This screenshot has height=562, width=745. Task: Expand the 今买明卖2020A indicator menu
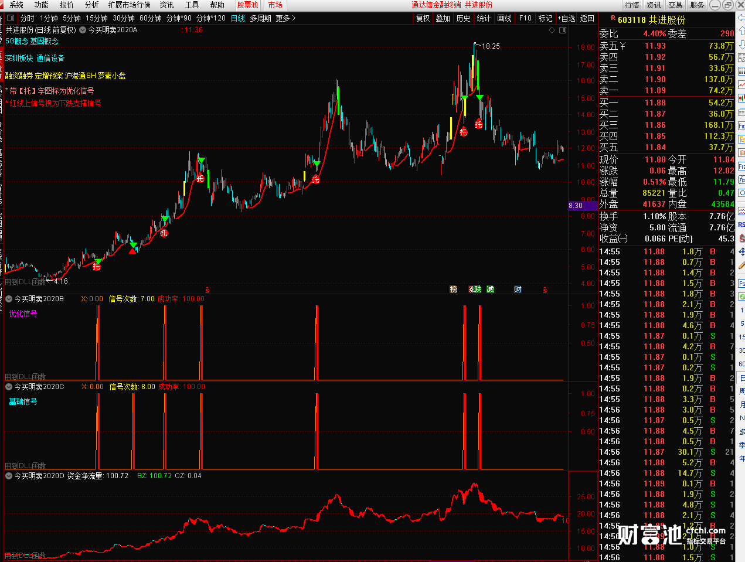(x=83, y=30)
